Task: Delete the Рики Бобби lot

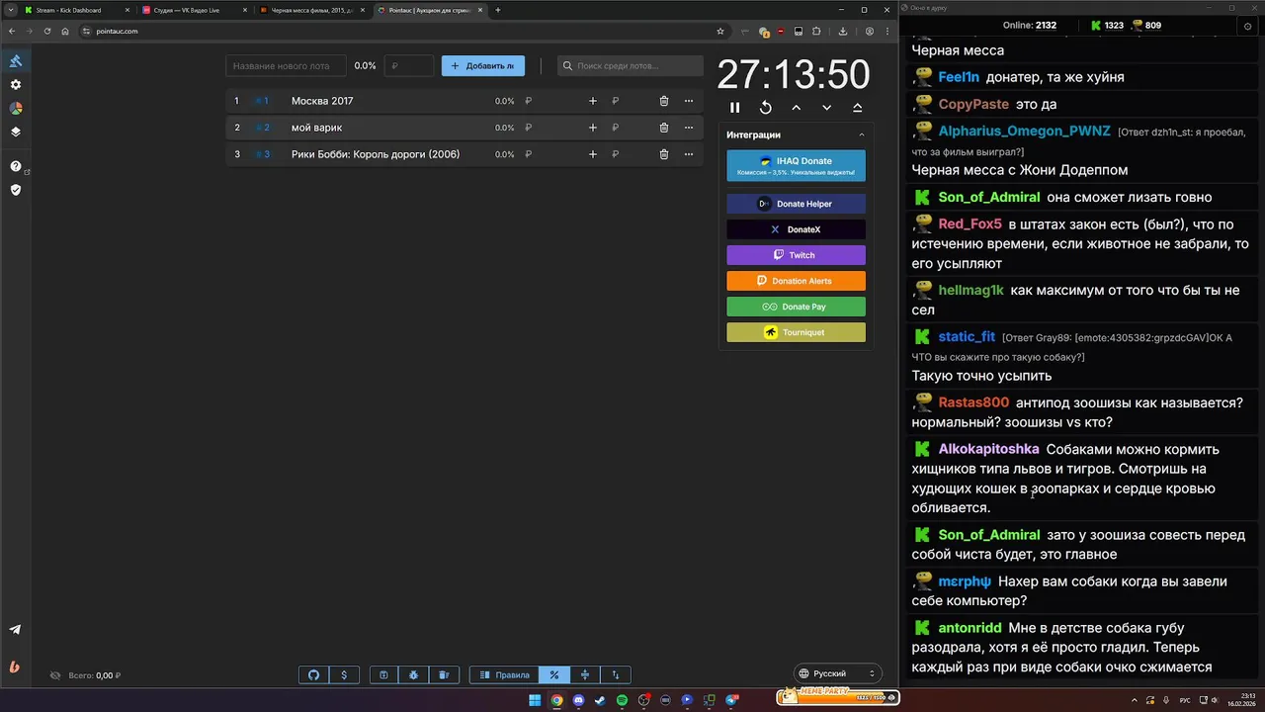Action: coord(664,154)
